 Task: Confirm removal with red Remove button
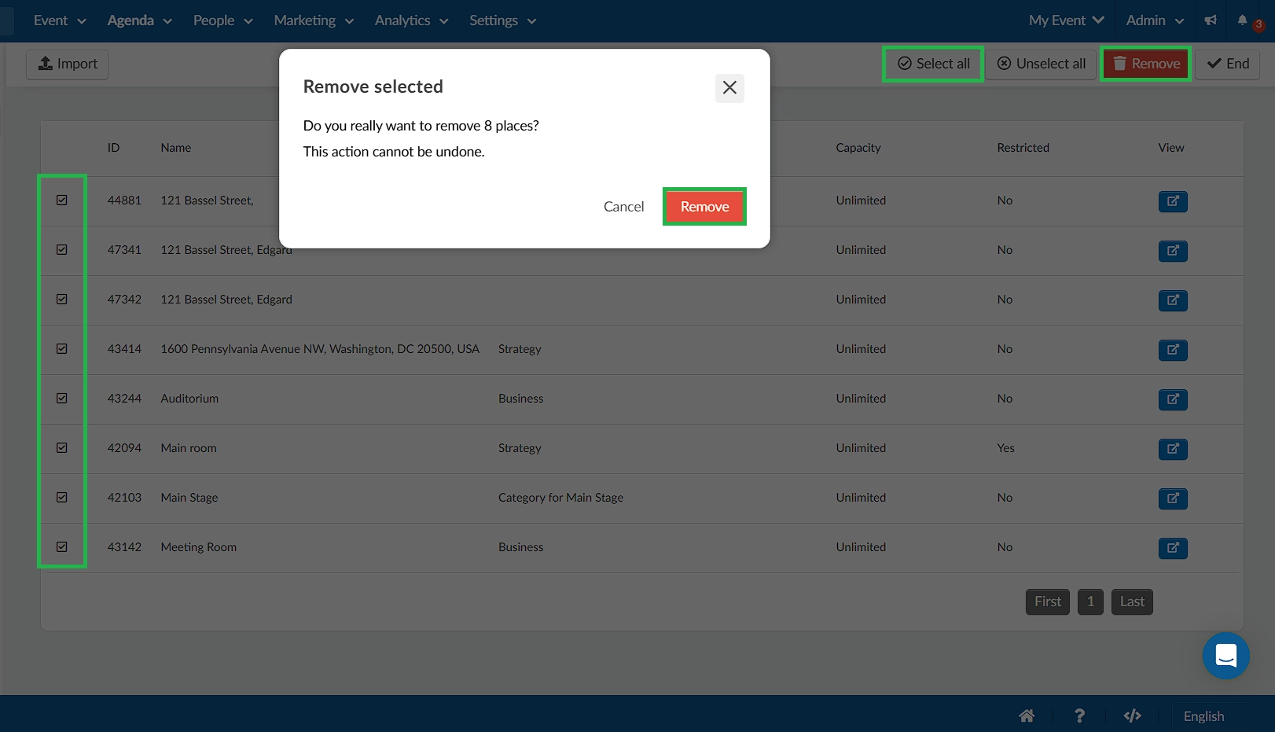pyautogui.click(x=704, y=207)
